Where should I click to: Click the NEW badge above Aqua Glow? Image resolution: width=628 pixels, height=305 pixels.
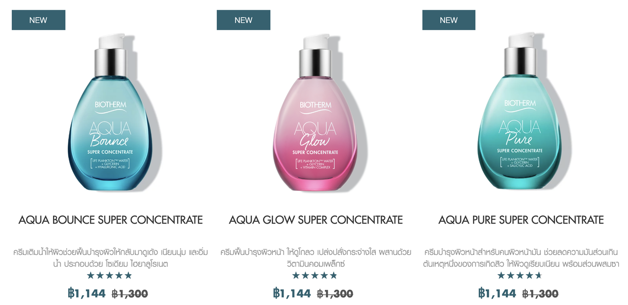pyautogui.click(x=243, y=20)
